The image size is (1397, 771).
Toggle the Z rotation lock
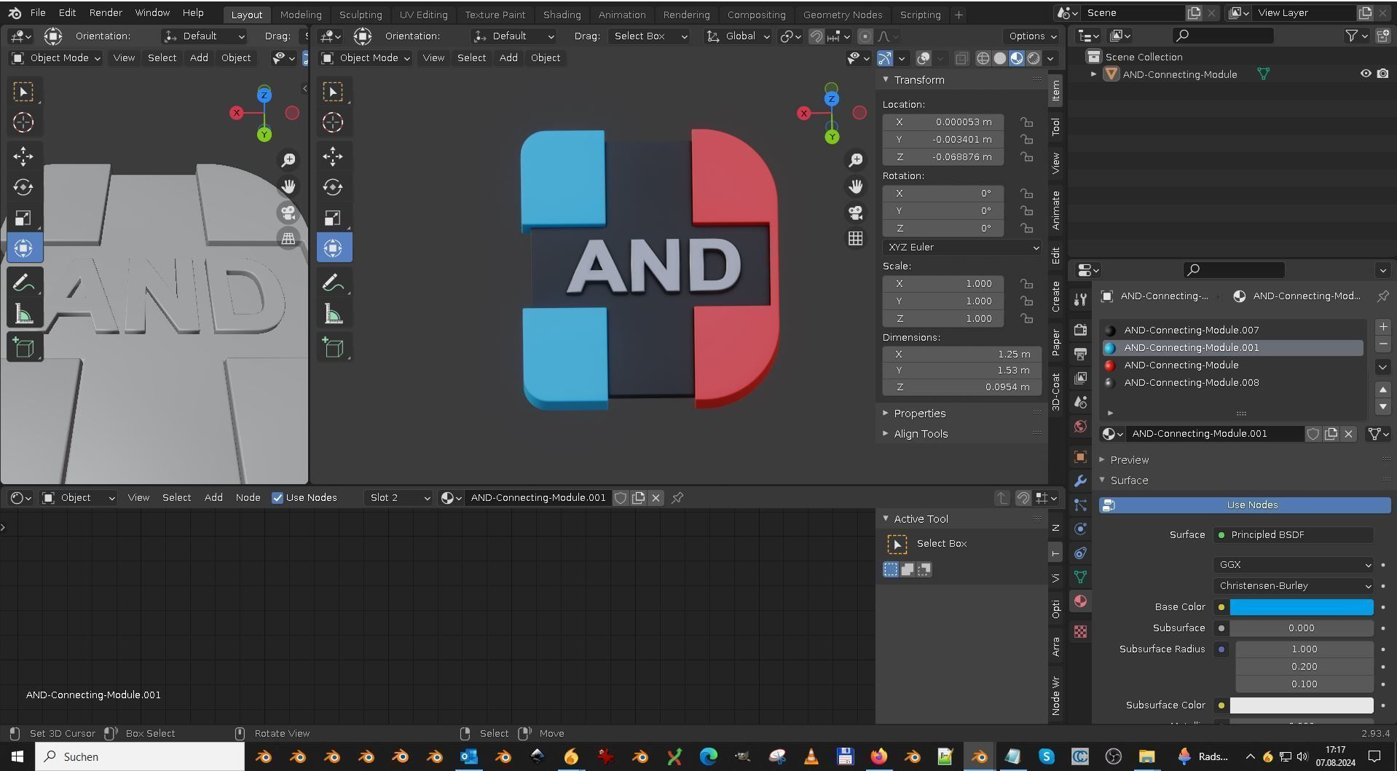click(x=1026, y=229)
